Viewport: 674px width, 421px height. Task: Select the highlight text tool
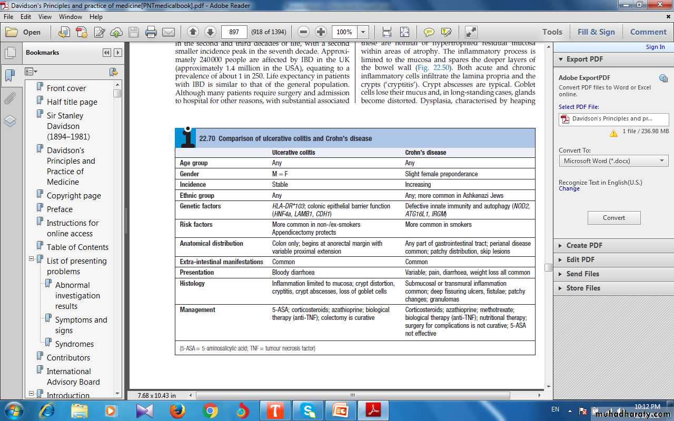[x=446, y=32]
